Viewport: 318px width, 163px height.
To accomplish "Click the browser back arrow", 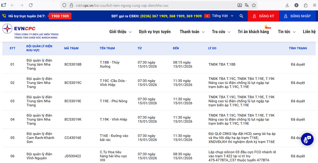I will [12, 5].
